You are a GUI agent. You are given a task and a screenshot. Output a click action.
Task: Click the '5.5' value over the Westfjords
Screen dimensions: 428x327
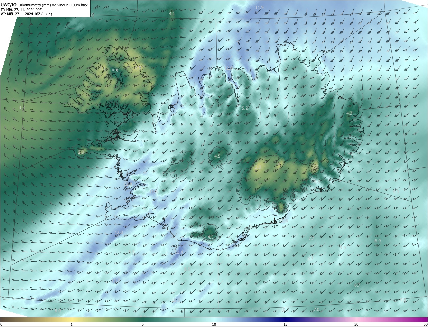tap(115, 71)
